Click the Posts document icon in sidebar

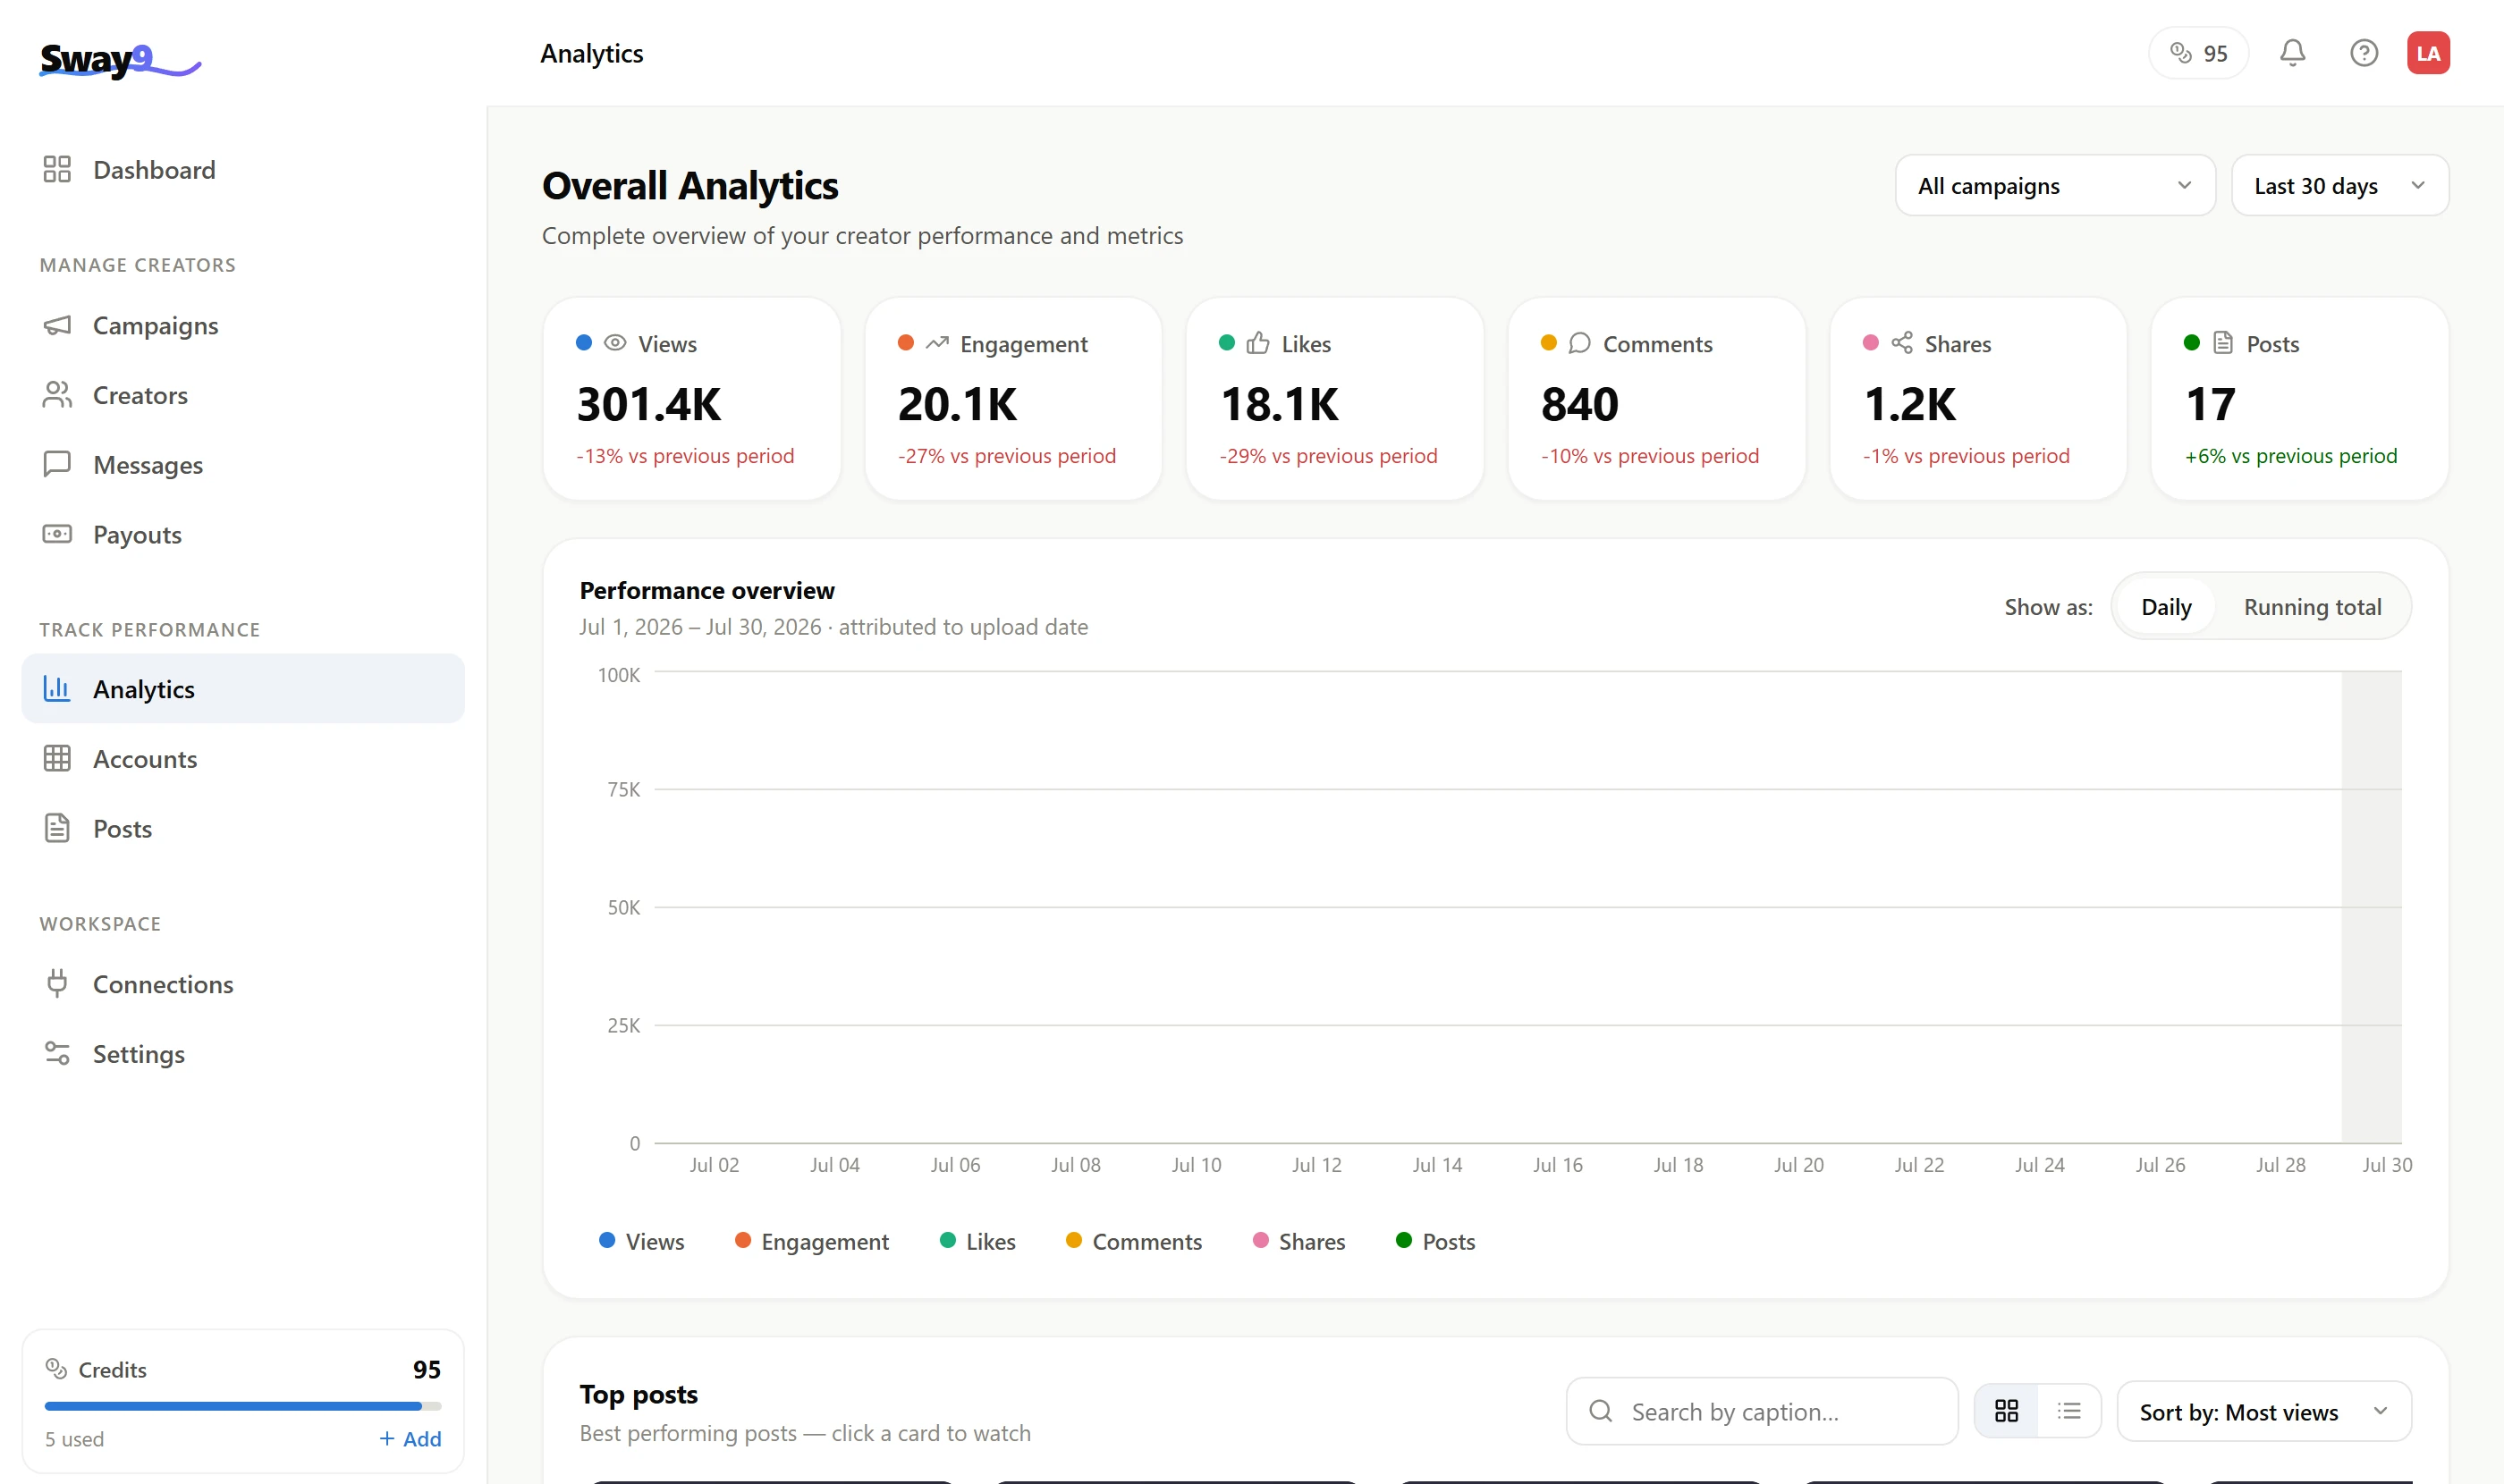coord(57,828)
